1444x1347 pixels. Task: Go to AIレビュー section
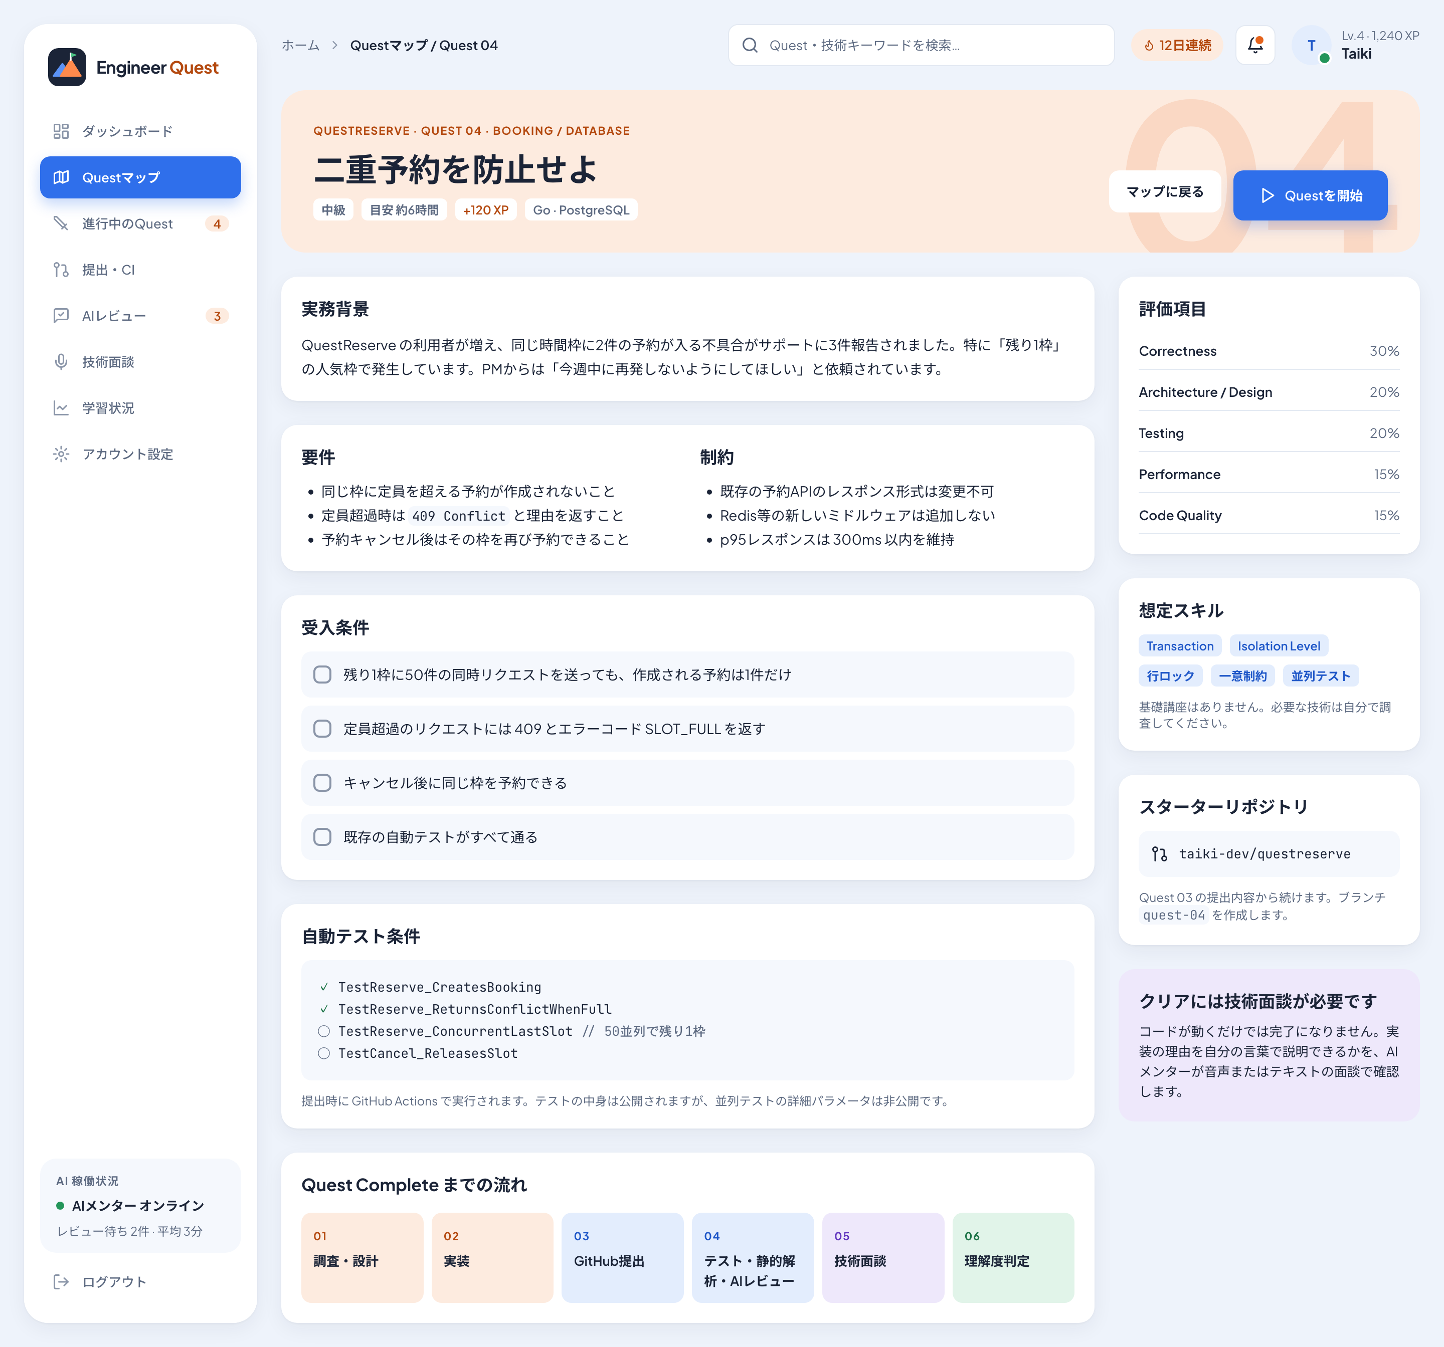[x=140, y=316]
